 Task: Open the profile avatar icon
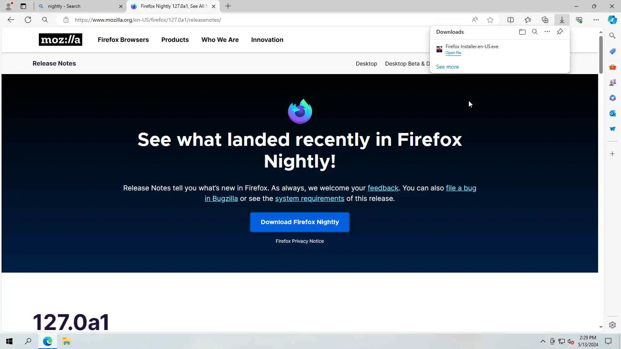click(x=9, y=6)
